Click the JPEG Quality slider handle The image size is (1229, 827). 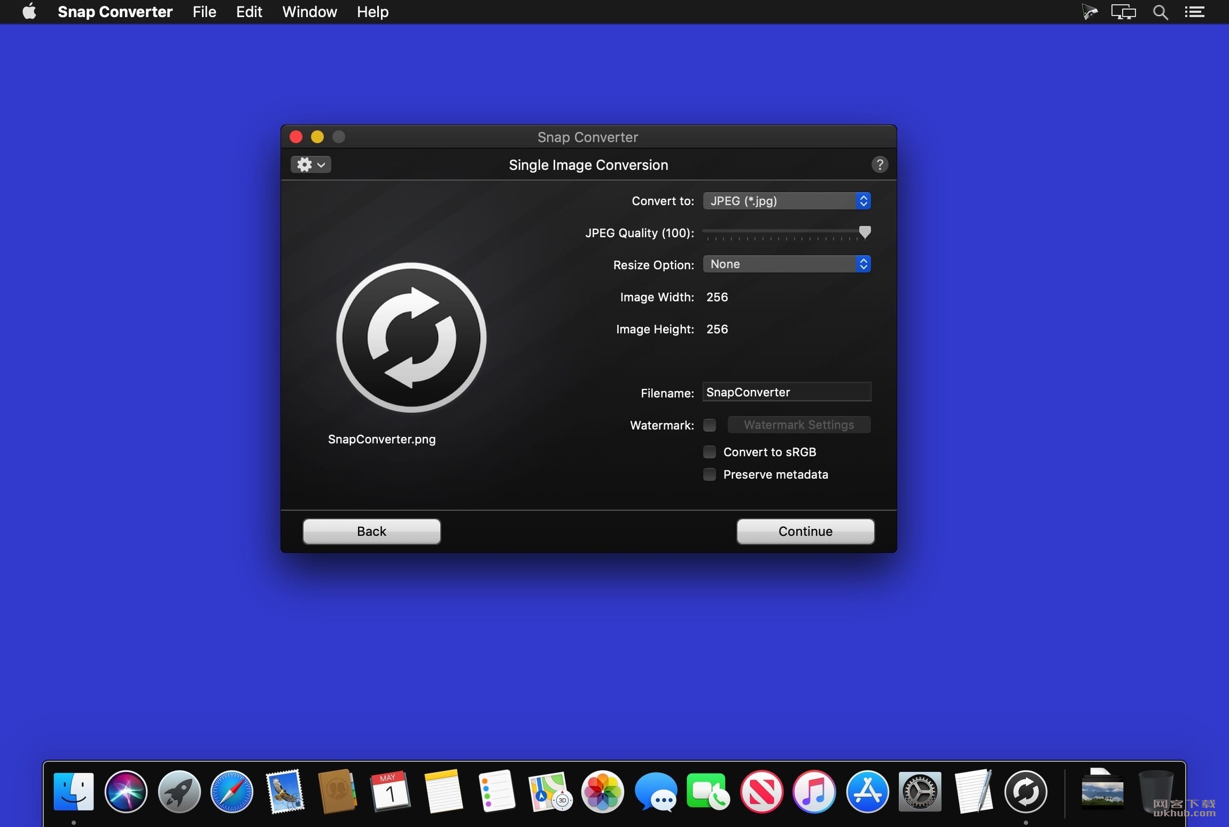[x=865, y=232]
